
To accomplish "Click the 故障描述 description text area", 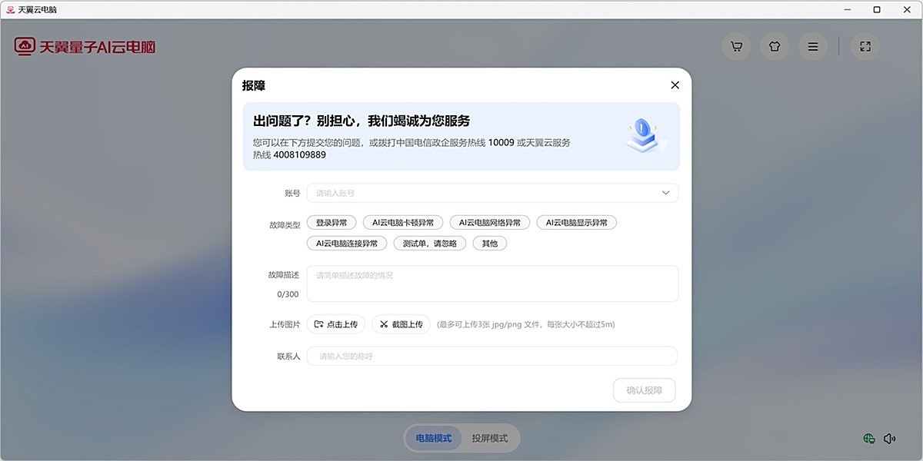I will (x=492, y=283).
